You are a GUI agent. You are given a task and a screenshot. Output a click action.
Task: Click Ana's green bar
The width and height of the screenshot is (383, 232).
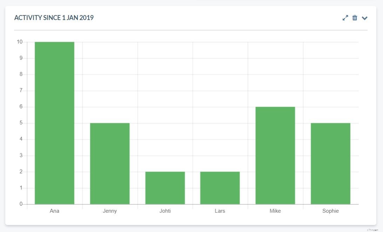[54, 123]
